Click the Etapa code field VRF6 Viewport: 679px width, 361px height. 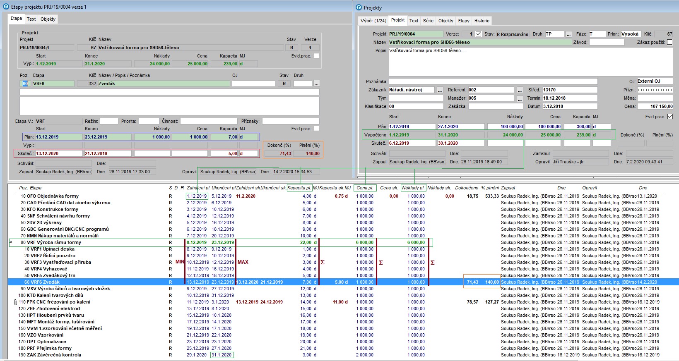(53, 84)
